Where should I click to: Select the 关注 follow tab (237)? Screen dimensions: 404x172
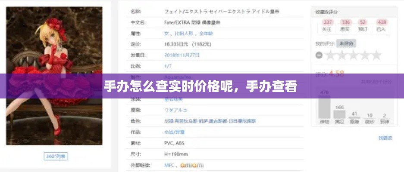pyautogui.click(x=327, y=26)
